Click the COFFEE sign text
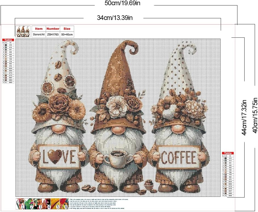 [x=179, y=157]
